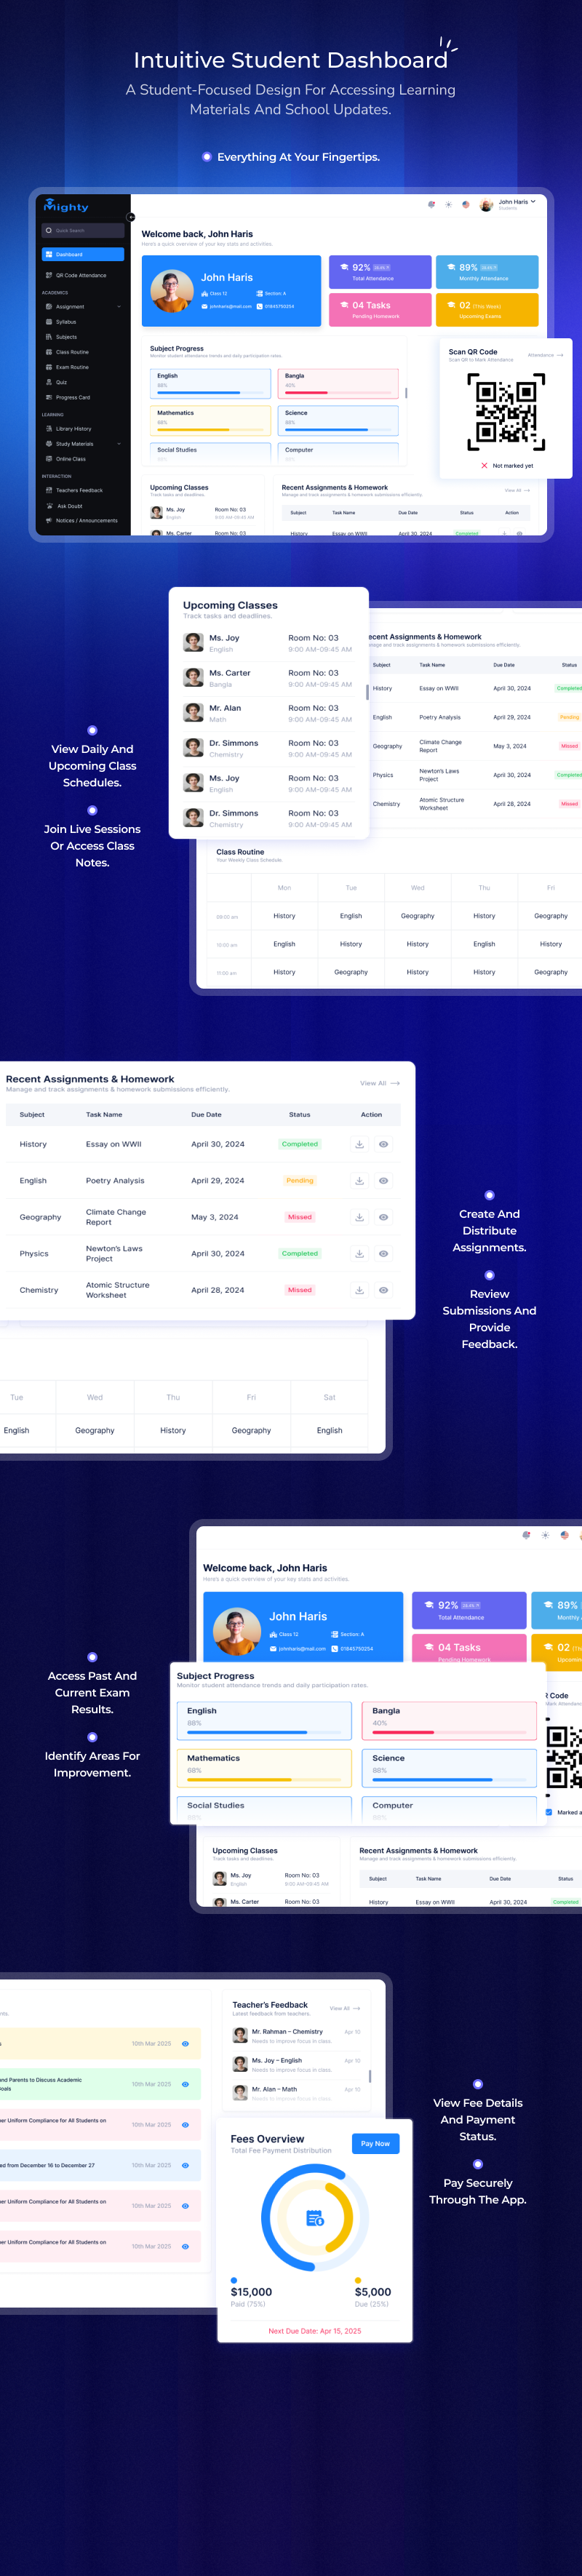582x2576 pixels.
Task: Expand the Assignment sidebar submenu chevron
Action: (x=119, y=307)
